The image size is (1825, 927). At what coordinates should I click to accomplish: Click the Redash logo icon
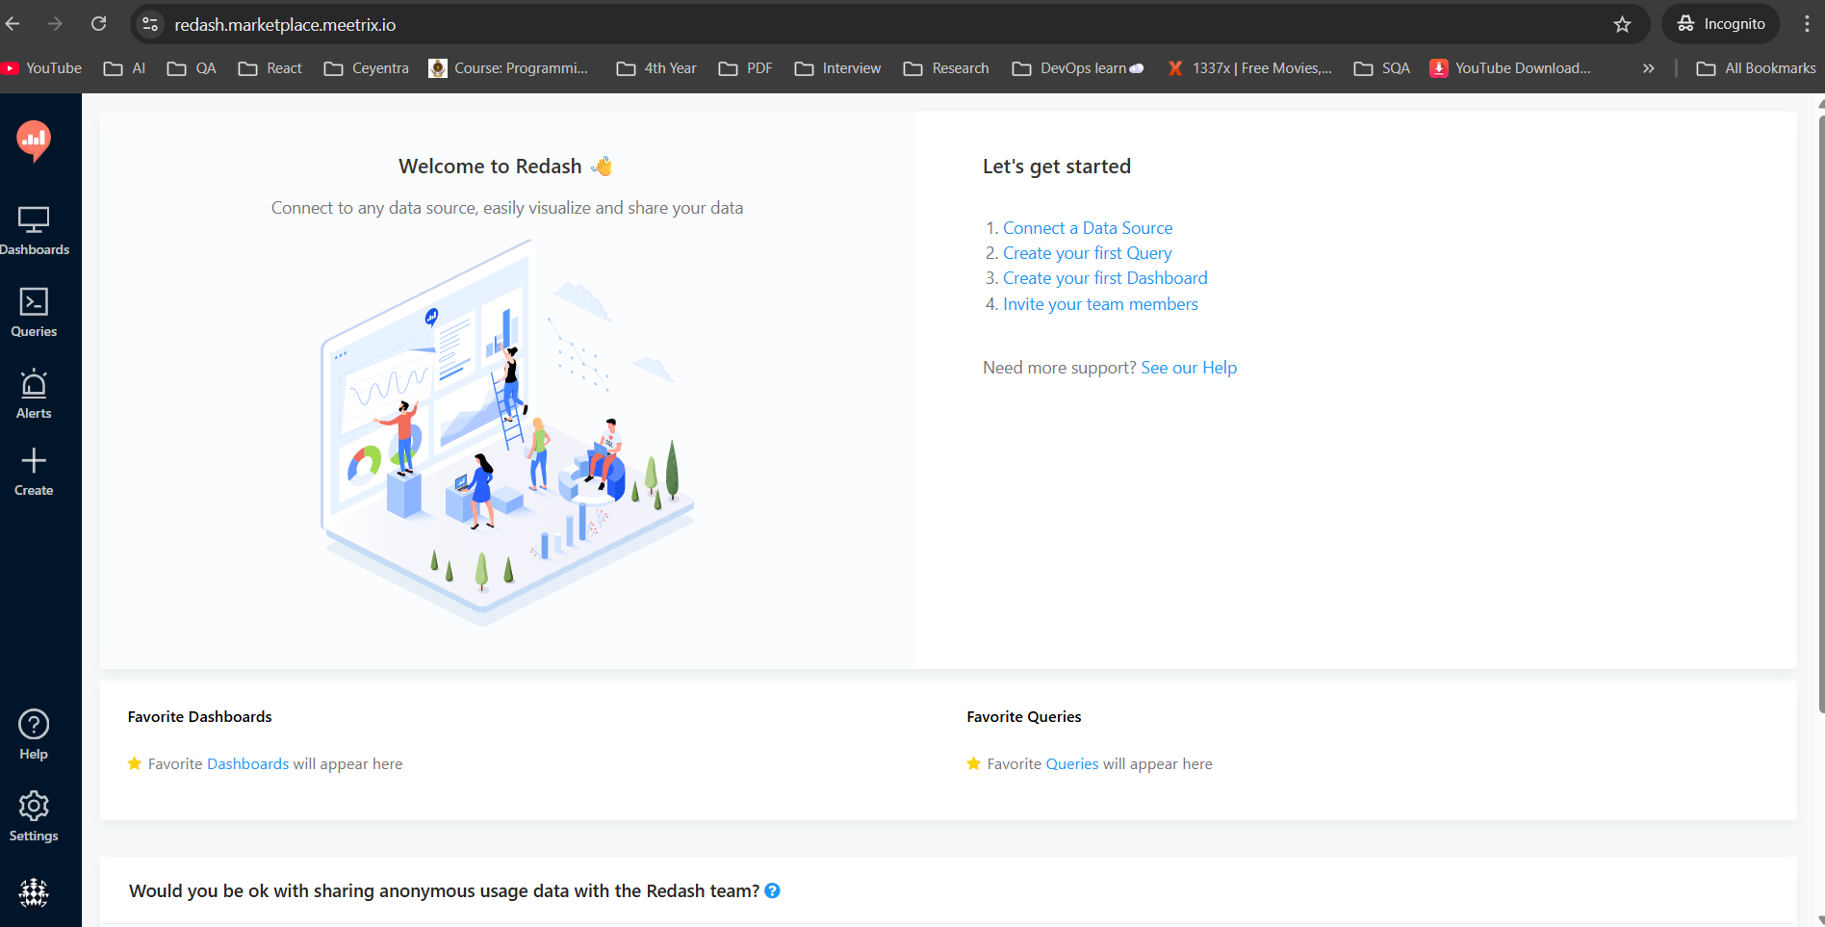point(34,141)
